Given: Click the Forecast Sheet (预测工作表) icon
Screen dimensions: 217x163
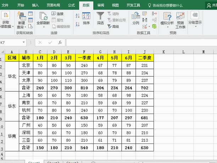Looking at the screenshot, I should tap(180, 16).
